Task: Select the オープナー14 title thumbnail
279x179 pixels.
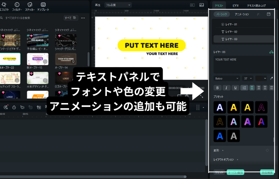Action: pyautogui.click(x=66, y=59)
